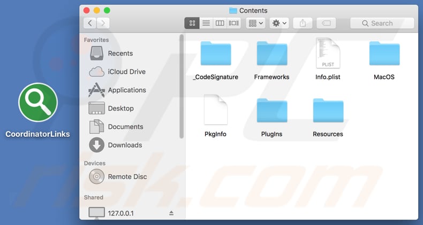Select the Info.plist file icon
This screenshot has height=225, width=423.
(x=328, y=53)
